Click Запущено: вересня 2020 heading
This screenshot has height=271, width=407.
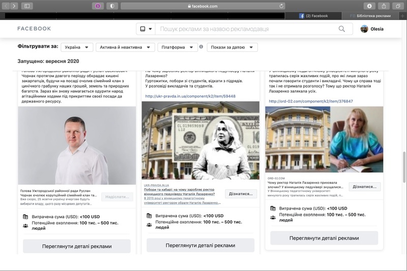click(48, 61)
